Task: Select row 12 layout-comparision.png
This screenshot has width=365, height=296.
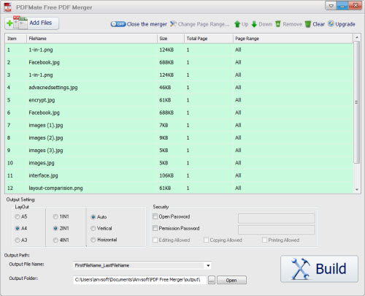Action: pos(179,188)
